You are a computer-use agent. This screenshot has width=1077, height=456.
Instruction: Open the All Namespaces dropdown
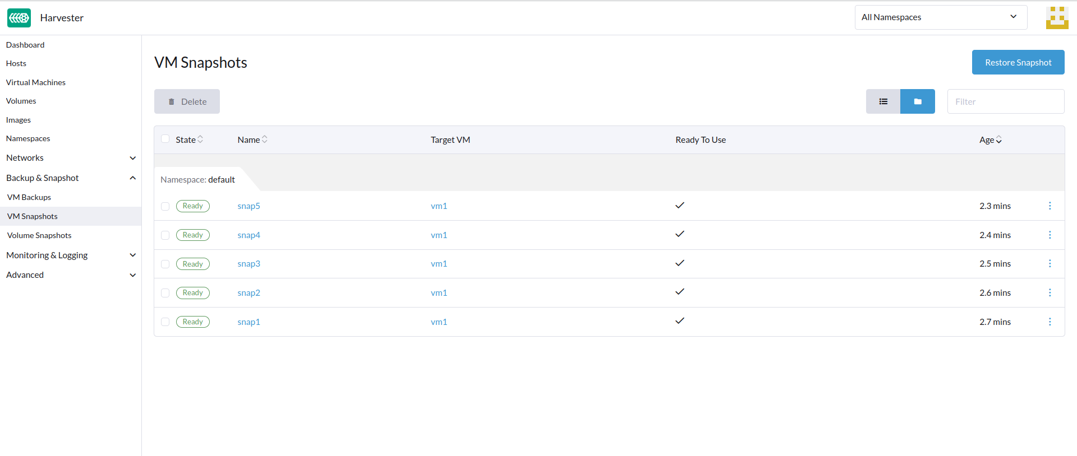click(940, 17)
